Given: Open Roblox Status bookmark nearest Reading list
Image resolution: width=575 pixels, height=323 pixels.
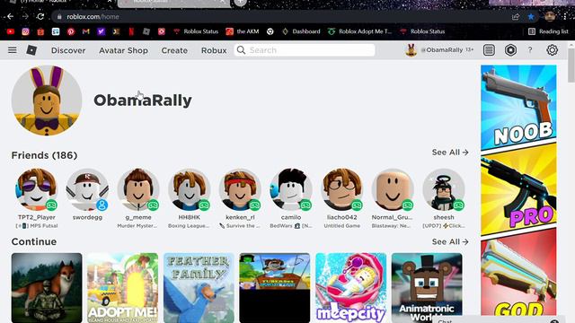Looking at the screenshot, I should pyautogui.click(x=422, y=31).
